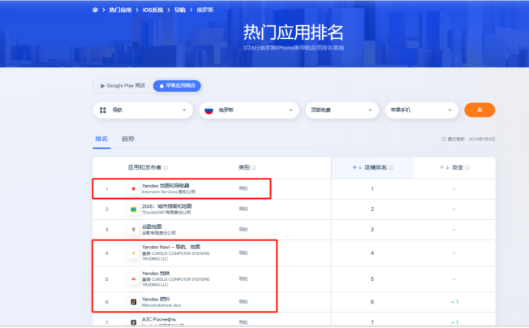
Task: Expand the 导航 category dropdown
Action: (143, 110)
